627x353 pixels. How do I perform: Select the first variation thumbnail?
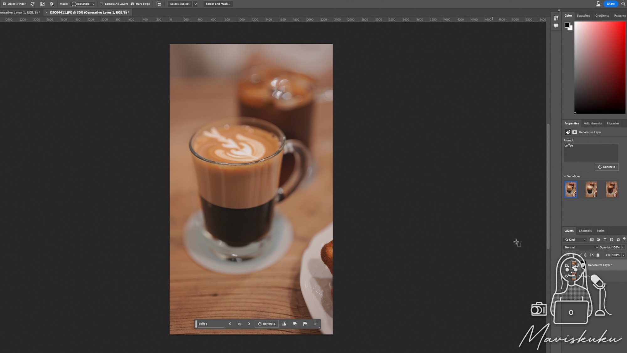pyautogui.click(x=571, y=190)
